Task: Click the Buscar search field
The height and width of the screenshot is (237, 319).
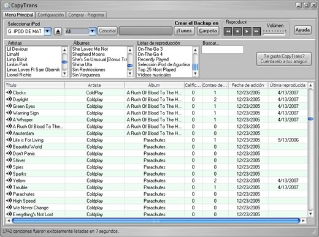Action: pyautogui.click(x=223, y=50)
